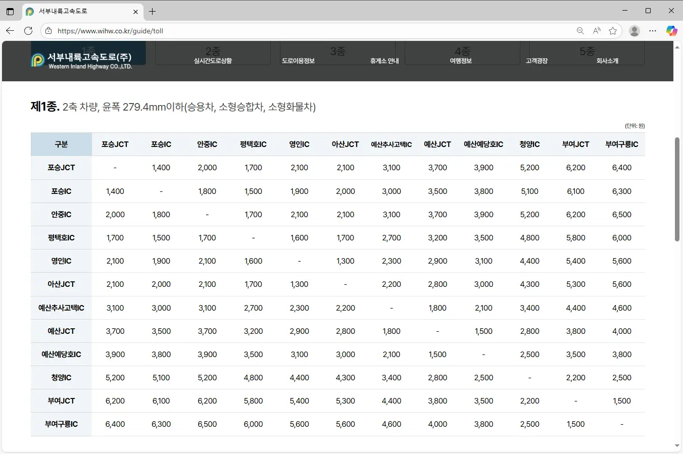Open the 도로이용정보 menu

click(299, 61)
